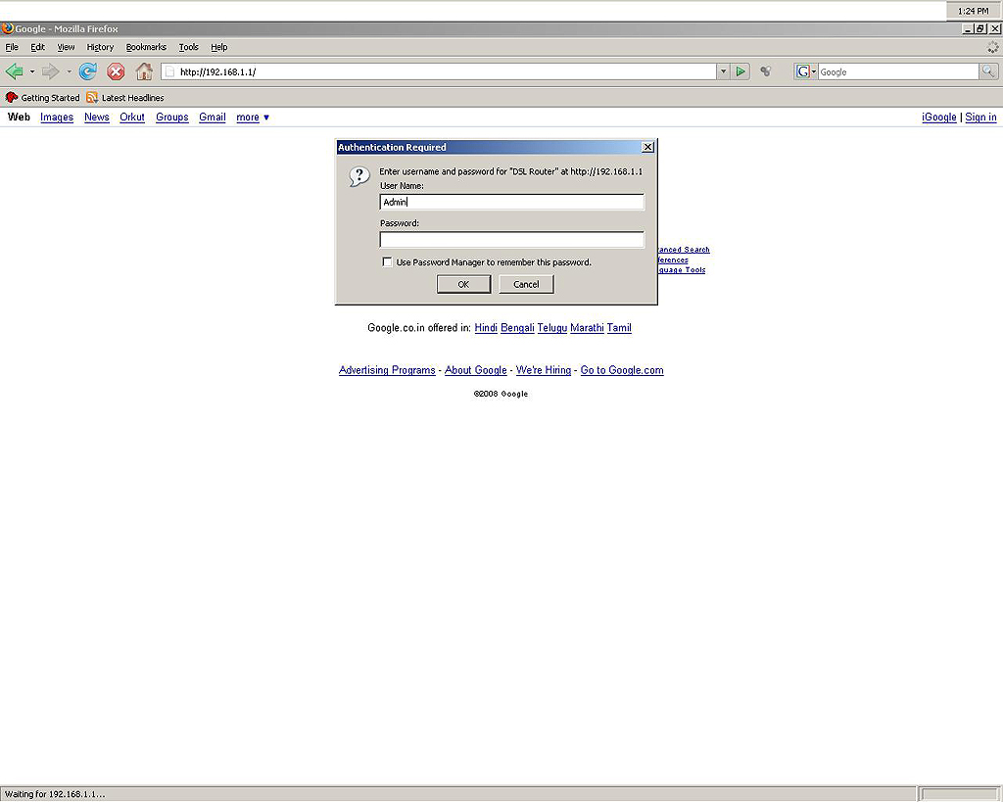Expand the Google 'more' dropdown link
The width and height of the screenshot is (1003, 802).
[x=253, y=118]
